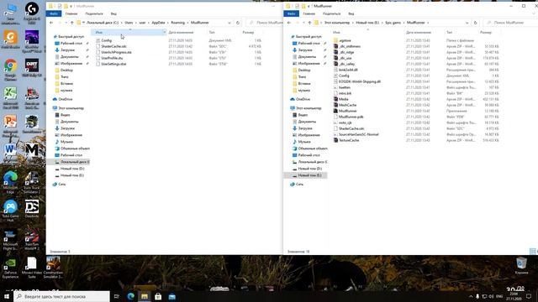
Task: Click the Windows Start button
Action: (7, 296)
